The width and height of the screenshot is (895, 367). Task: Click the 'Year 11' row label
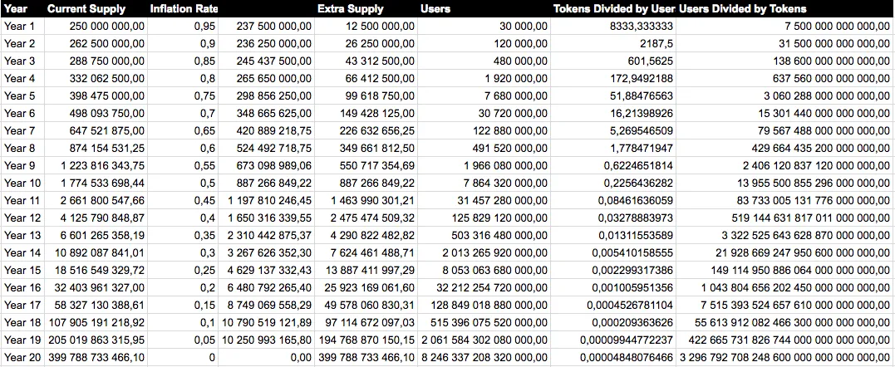click(22, 201)
